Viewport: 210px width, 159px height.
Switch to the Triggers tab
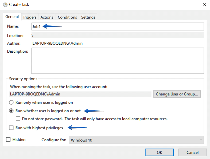point(30,17)
